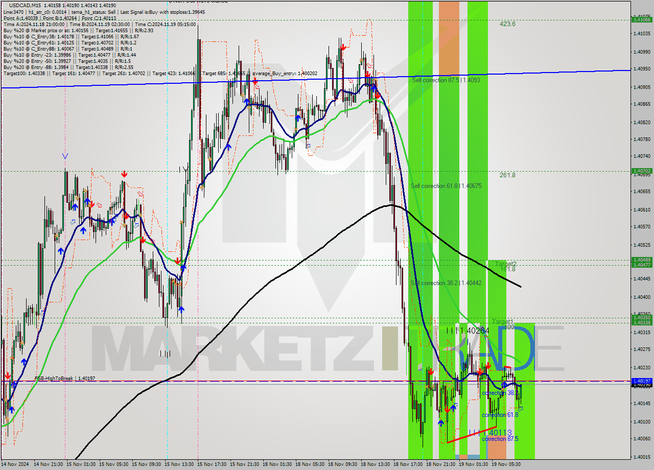This screenshot has width=654, height=470.
Task: Click the 'FSB-HighToBreak | 1.40197' label
Action: (64, 379)
